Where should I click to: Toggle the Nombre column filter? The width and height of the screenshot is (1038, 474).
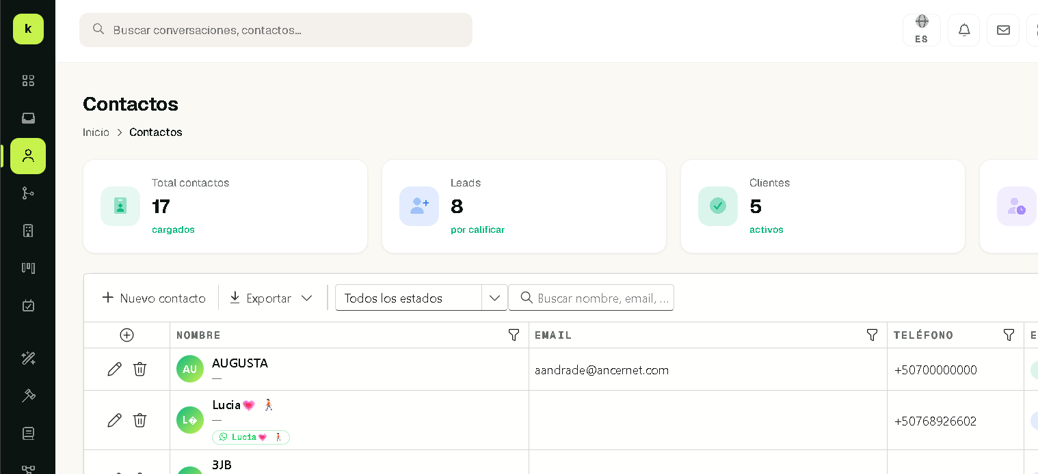coord(514,335)
